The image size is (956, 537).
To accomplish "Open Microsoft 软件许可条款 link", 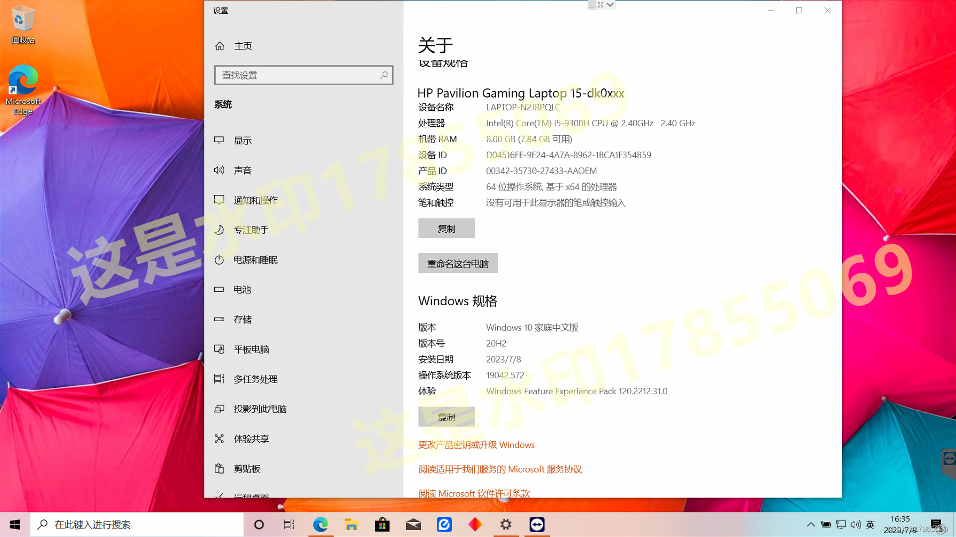I will pyautogui.click(x=474, y=493).
